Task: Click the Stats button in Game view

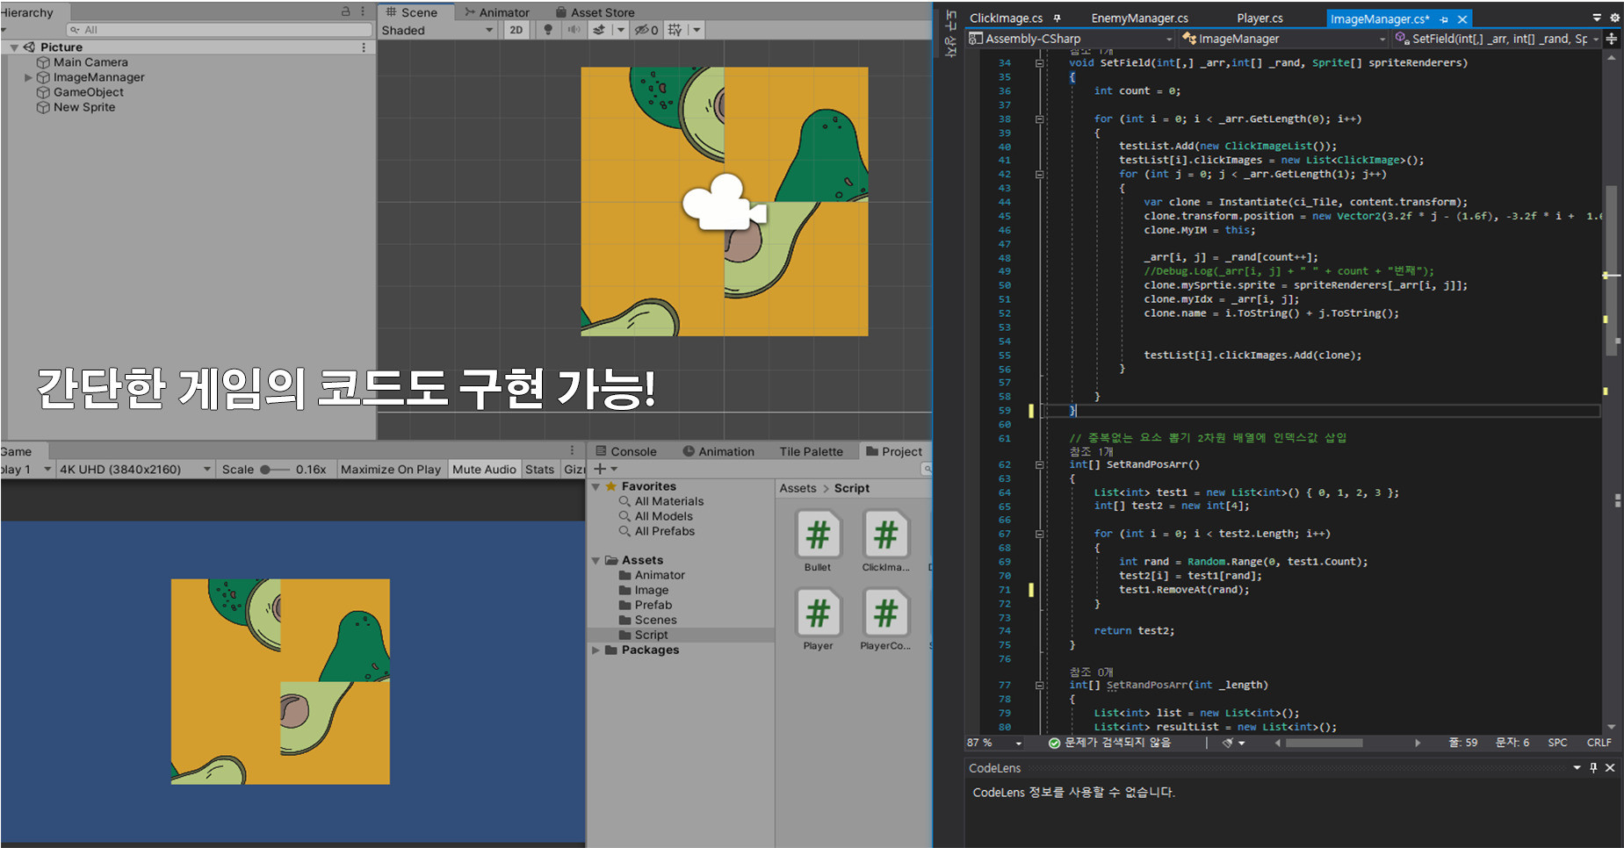Action: (539, 470)
